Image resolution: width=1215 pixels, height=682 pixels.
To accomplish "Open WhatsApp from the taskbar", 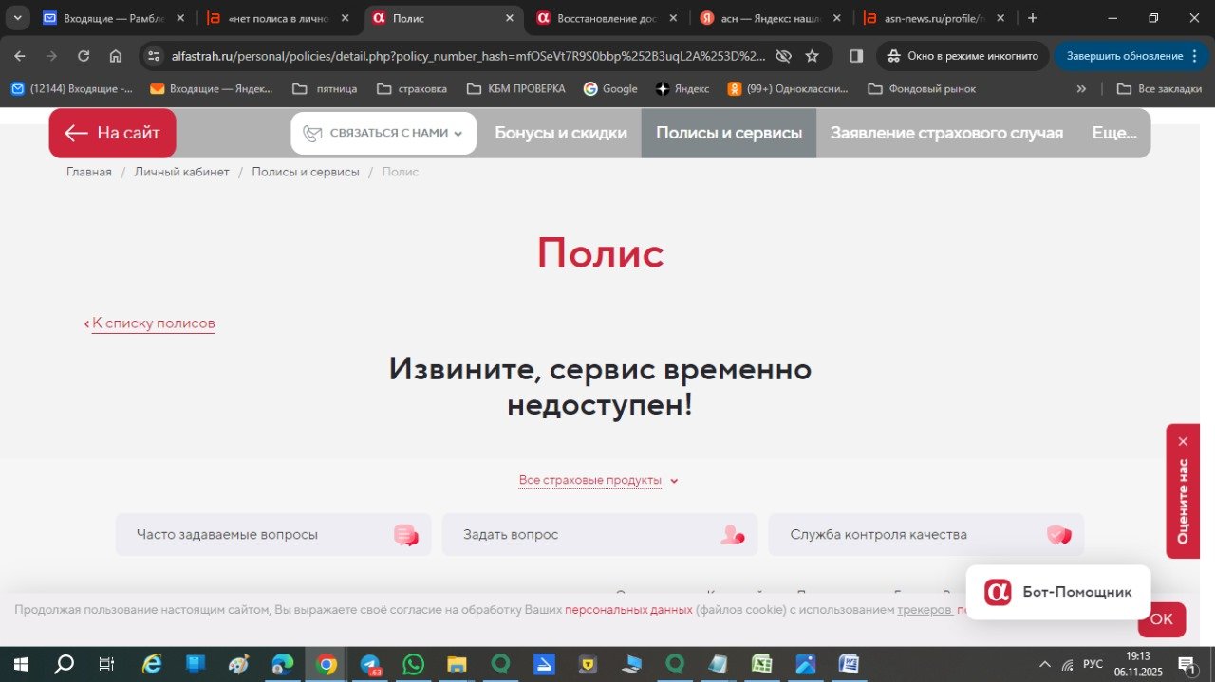I will 413,664.
